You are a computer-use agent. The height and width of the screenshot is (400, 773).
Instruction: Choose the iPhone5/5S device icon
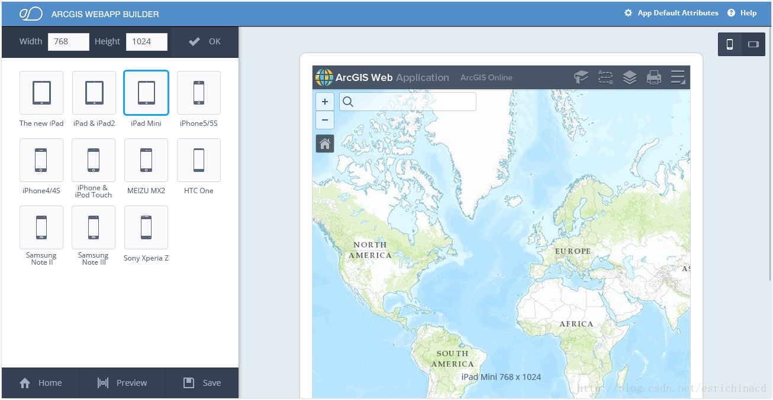[x=199, y=93]
